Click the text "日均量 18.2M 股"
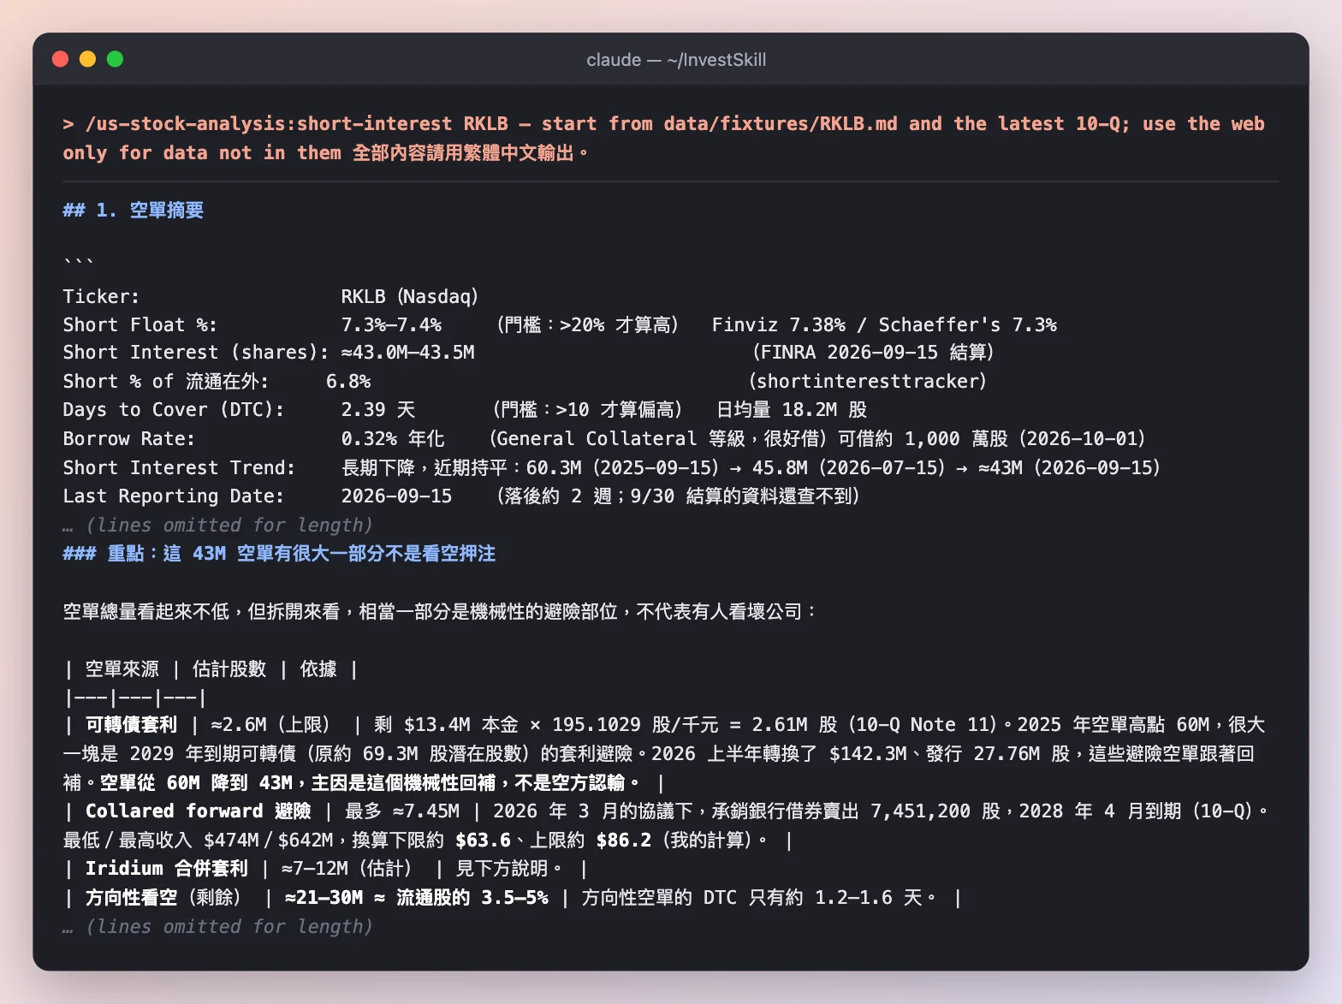 point(792,410)
